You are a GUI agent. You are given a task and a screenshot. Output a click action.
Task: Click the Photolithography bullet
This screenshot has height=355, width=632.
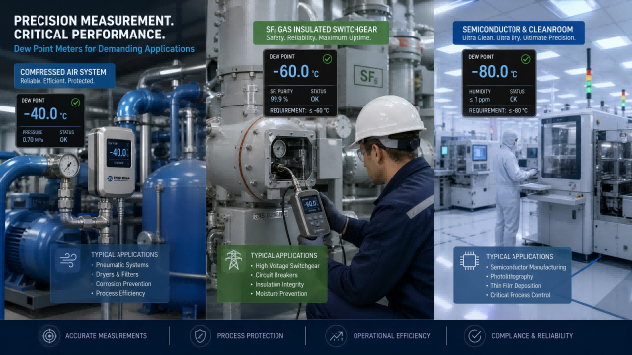[510, 277]
